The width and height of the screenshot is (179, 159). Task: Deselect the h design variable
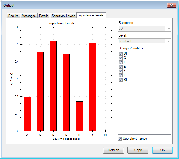point(121,75)
